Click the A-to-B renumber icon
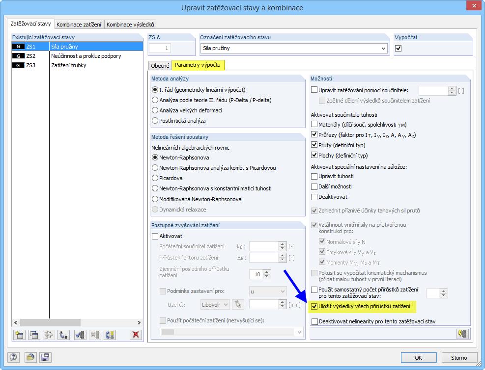Image resolution: width=485 pixels, height=370 pixels. (x=63, y=335)
